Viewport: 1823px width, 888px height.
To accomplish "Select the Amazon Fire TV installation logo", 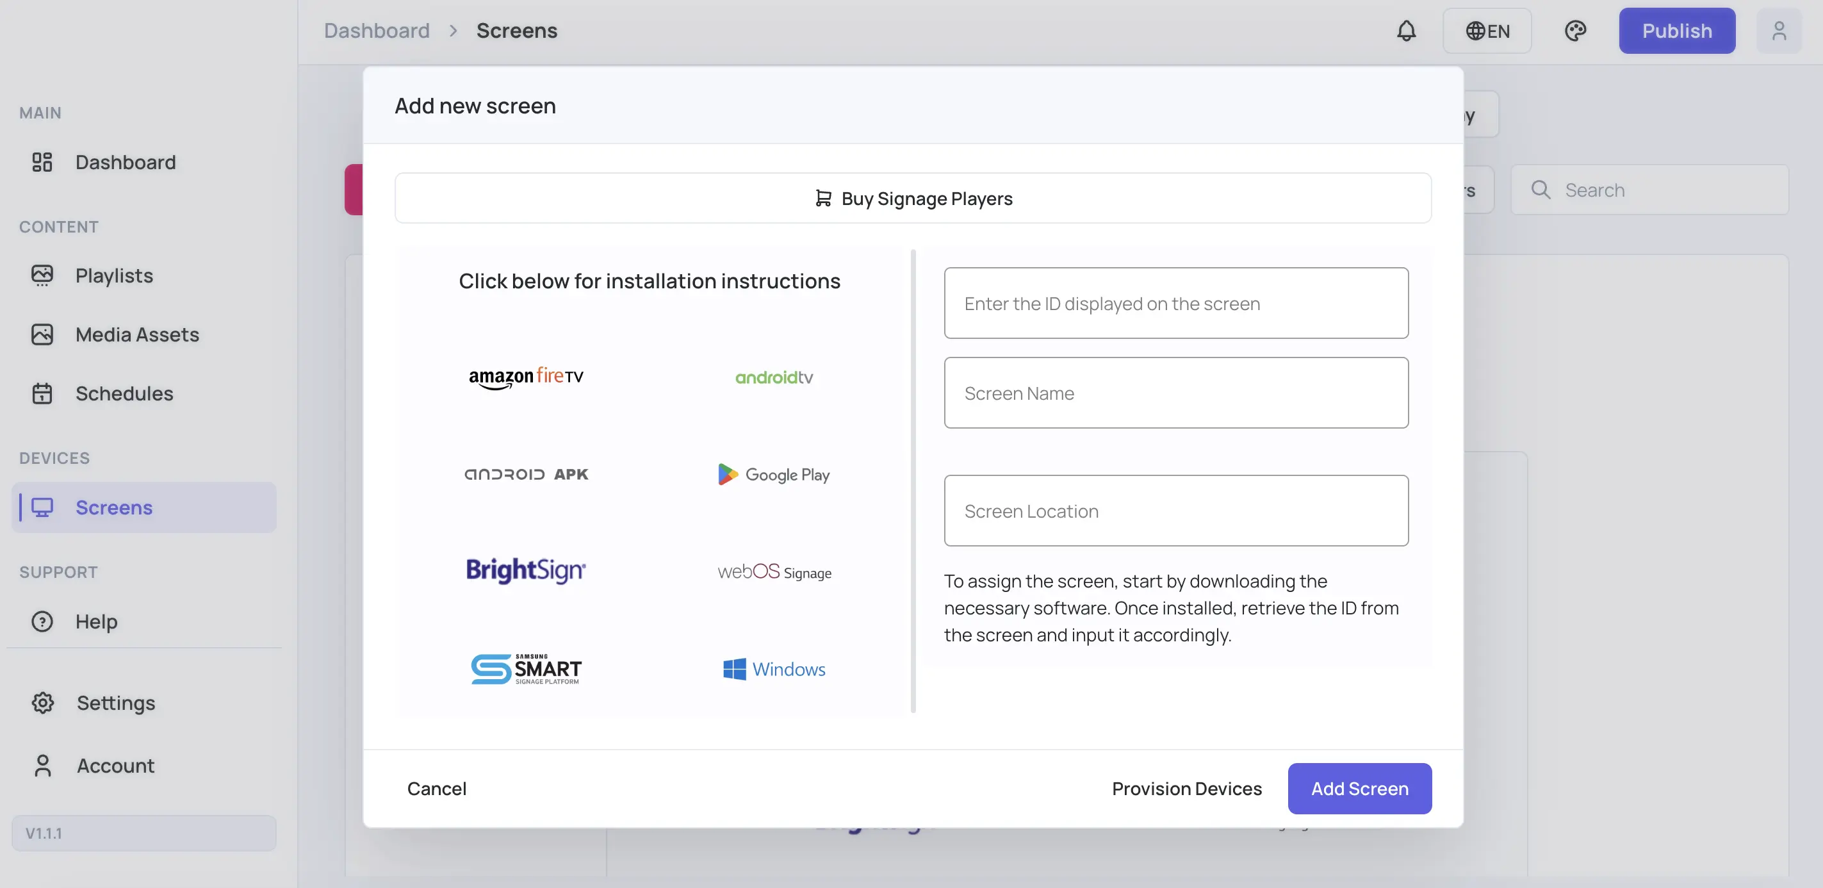I will (526, 377).
